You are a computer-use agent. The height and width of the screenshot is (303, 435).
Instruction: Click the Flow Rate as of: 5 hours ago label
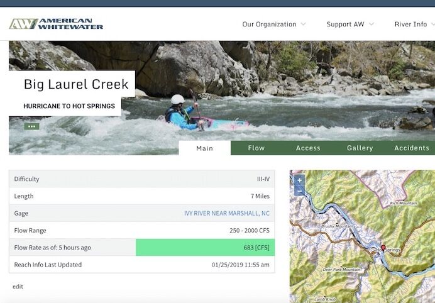pos(52,248)
